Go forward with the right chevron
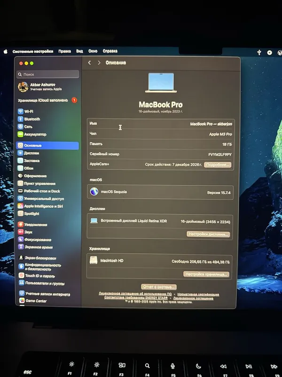282x377 pixels. pyautogui.click(x=99, y=63)
